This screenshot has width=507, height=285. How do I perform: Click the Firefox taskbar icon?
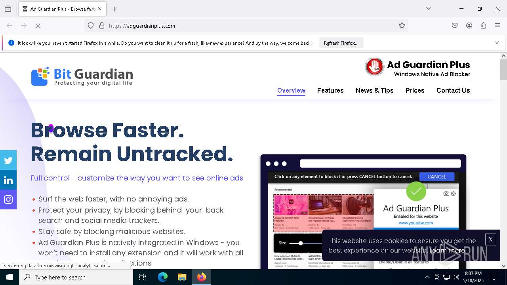202,277
